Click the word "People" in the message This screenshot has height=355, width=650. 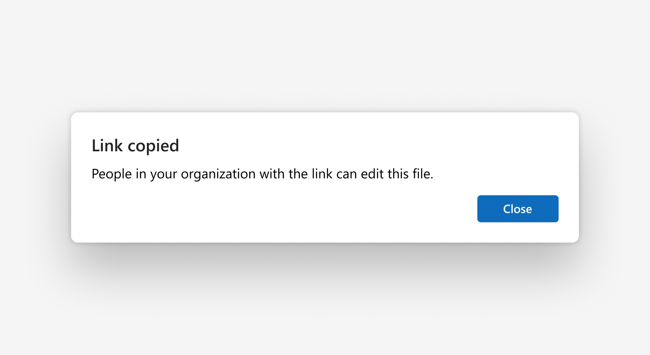(112, 174)
